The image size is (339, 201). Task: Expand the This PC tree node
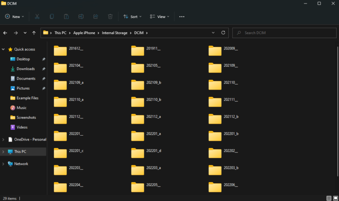4,152
